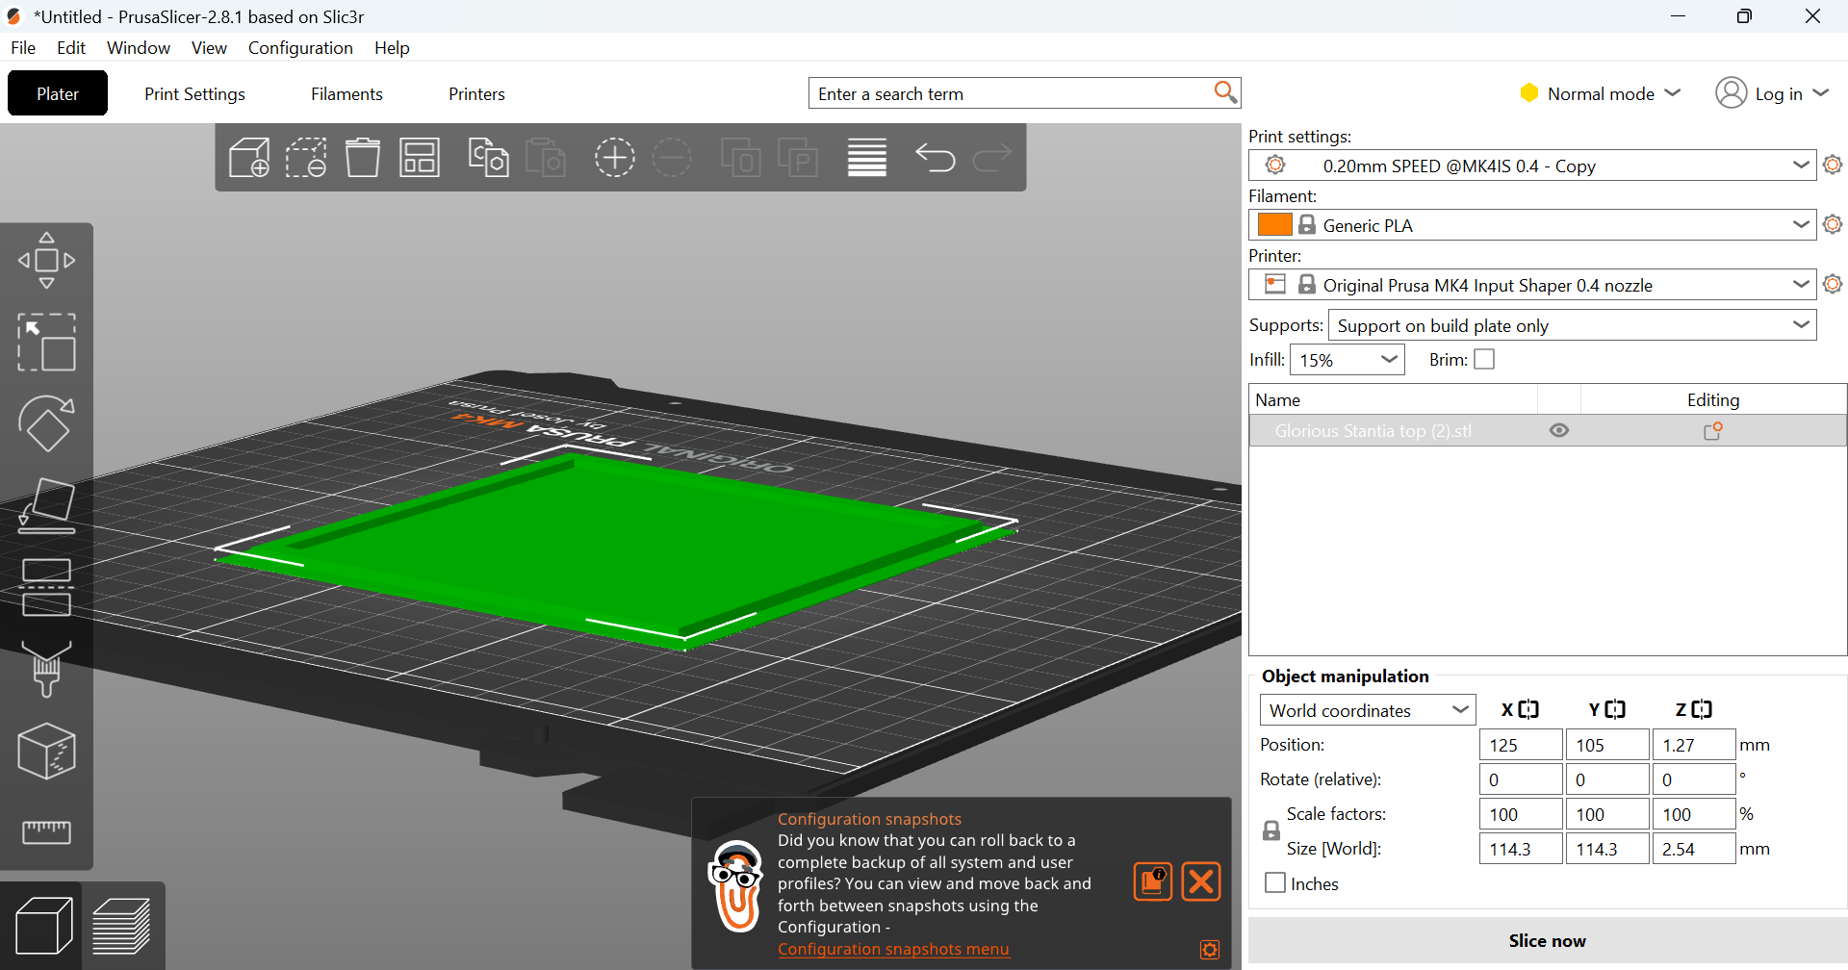Select the Cut tool

click(46, 587)
